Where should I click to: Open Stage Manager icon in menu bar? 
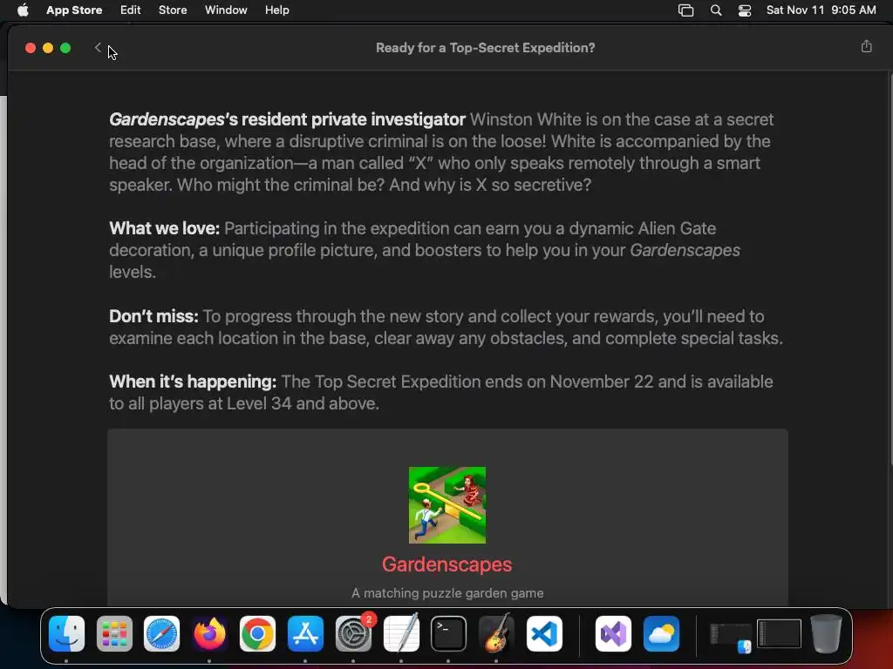coord(685,10)
